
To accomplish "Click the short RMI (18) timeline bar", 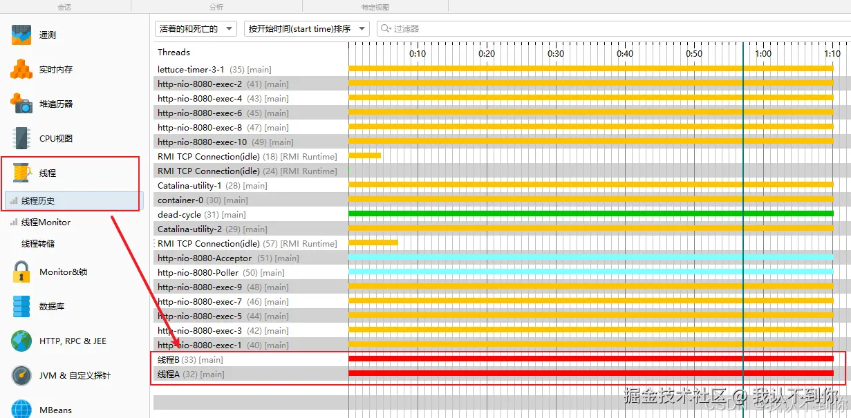I will coord(365,155).
